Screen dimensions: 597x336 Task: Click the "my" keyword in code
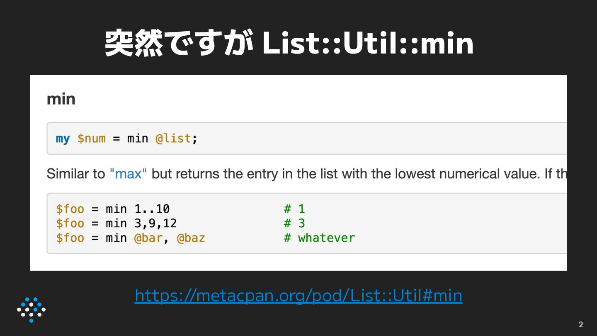[x=63, y=139]
